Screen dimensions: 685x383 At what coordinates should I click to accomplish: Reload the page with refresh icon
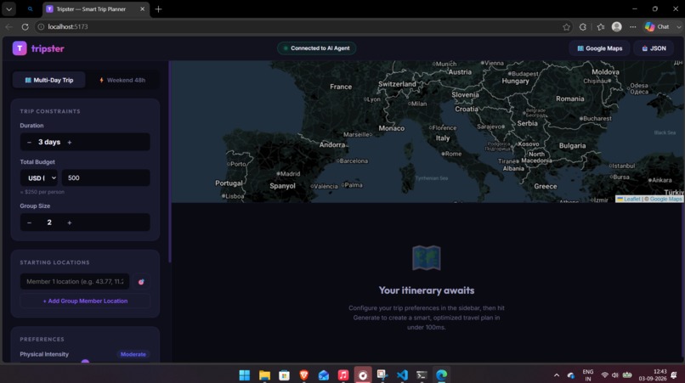(25, 26)
